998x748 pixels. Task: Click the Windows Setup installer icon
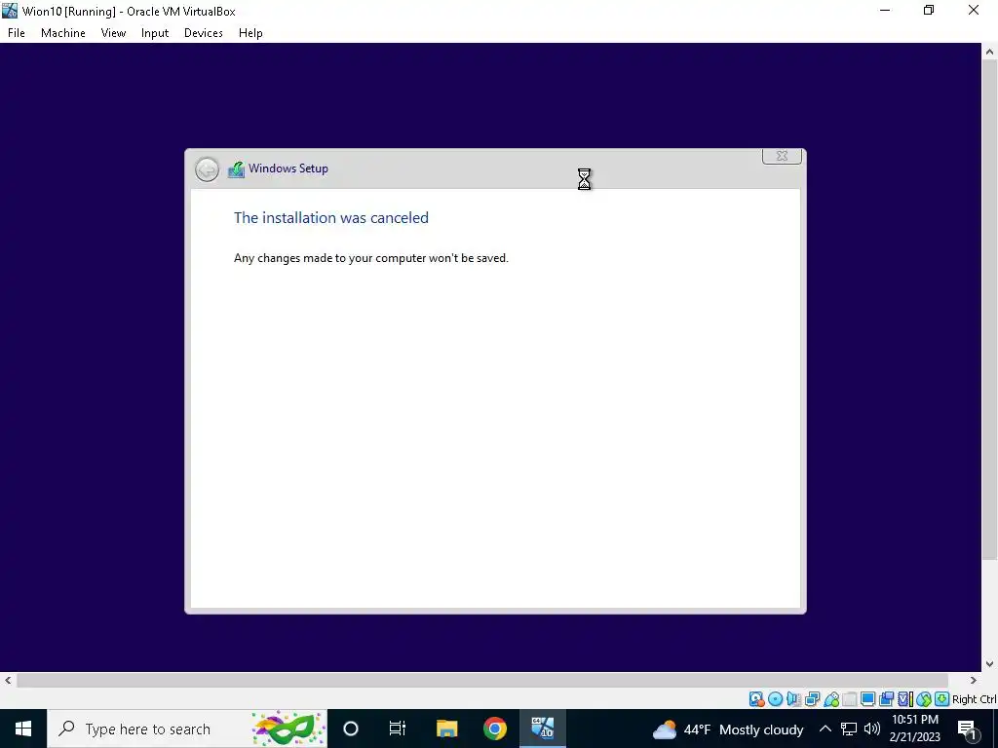236,169
